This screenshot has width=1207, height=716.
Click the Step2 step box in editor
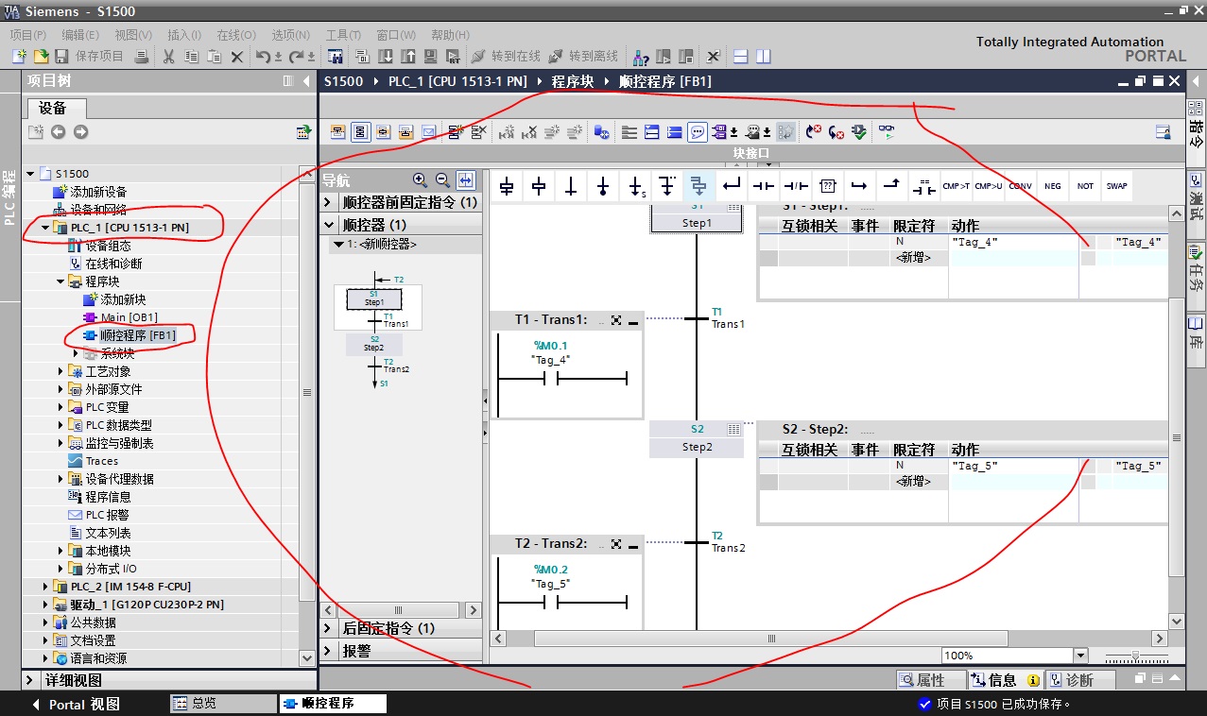click(697, 438)
